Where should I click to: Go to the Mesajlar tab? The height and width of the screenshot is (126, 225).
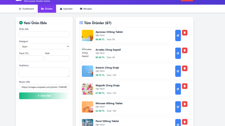click(x=86, y=9)
